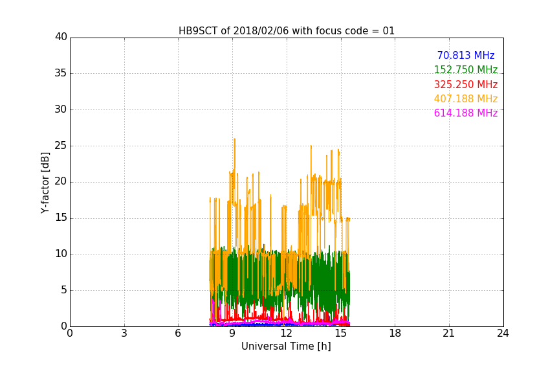Click the y-axis tick label 40

tap(61, 37)
